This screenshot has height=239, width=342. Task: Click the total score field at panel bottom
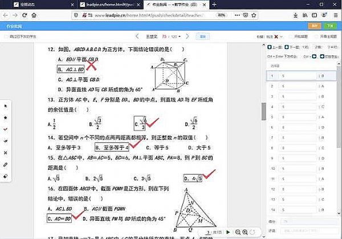(x=310, y=222)
